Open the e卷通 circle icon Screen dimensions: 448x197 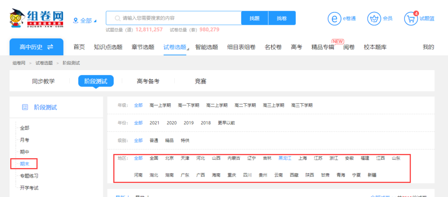(x=334, y=19)
